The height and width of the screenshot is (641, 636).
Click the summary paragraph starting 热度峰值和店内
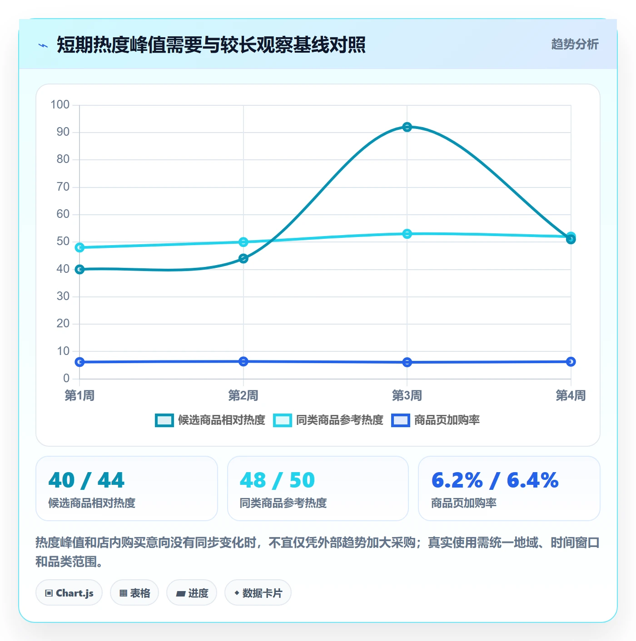pyautogui.click(x=318, y=552)
